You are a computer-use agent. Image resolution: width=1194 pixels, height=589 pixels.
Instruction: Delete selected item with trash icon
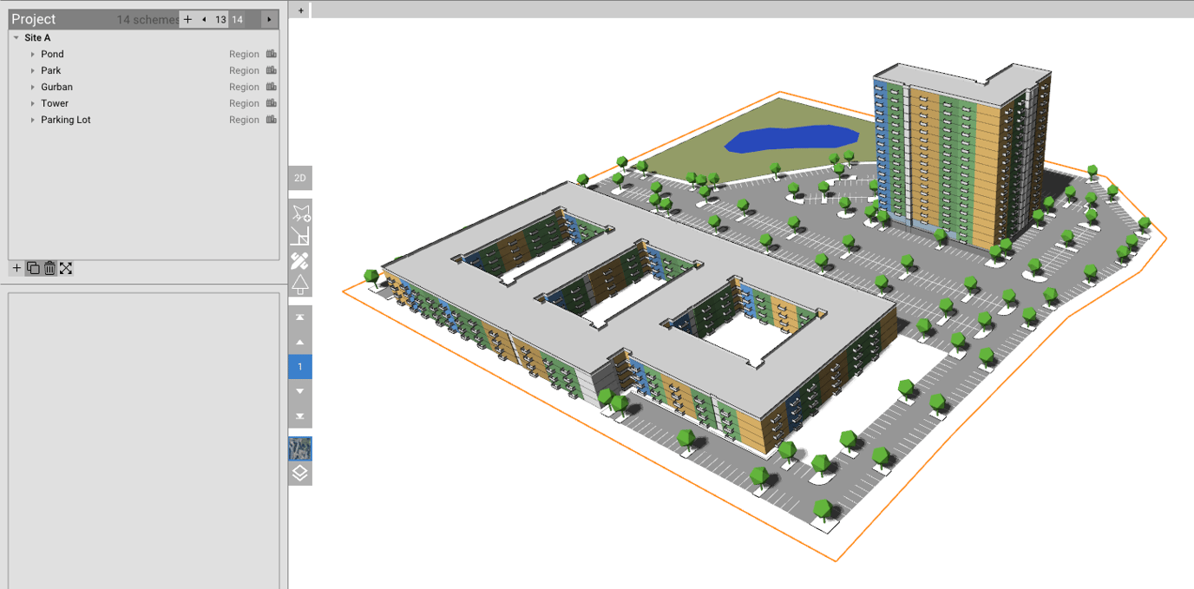(x=49, y=269)
